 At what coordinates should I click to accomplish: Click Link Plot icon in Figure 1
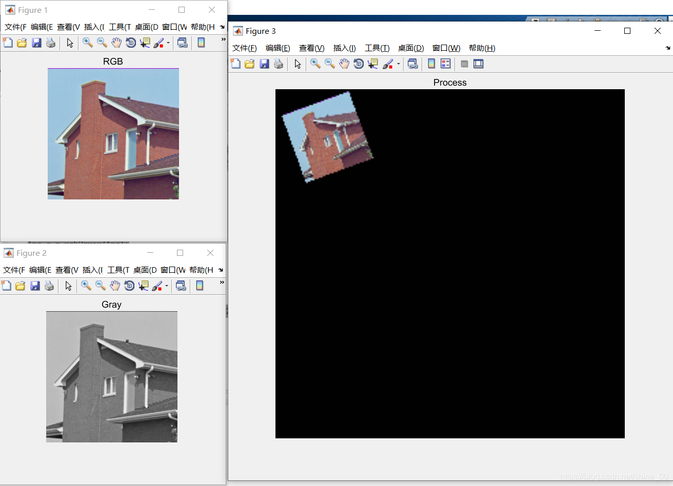(x=182, y=43)
